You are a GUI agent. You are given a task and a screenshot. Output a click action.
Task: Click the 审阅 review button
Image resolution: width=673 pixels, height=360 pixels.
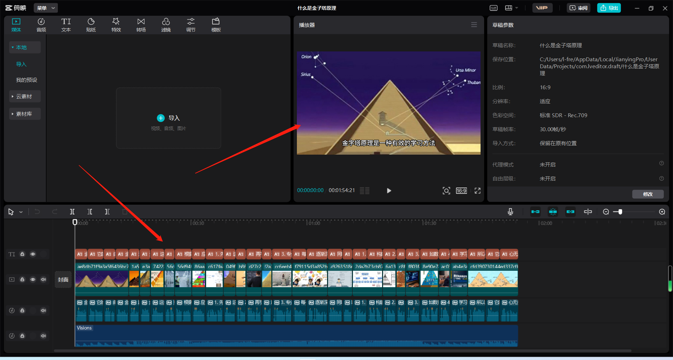point(578,8)
